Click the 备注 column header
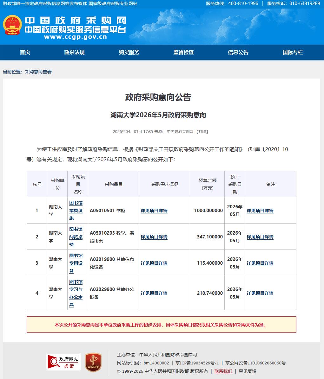The width and height of the screenshot is (324, 379). pyautogui.click(x=271, y=184)
